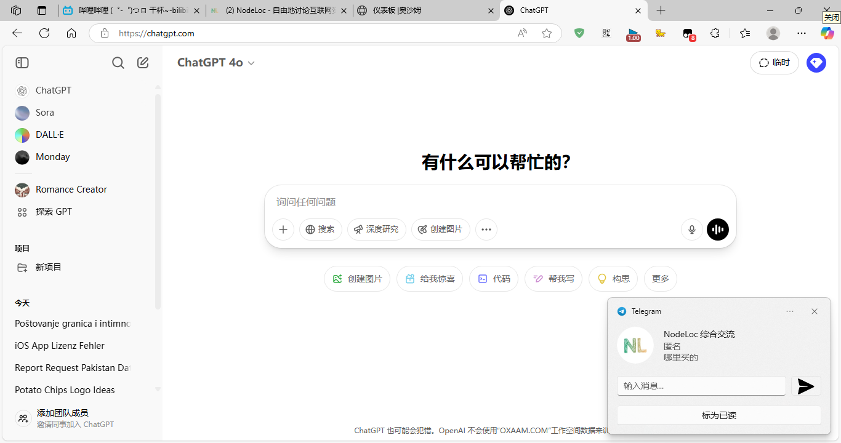Open the three-dots more tools menu
The height and width of the screenshot is (443, 841).
[x=486, y=229]
